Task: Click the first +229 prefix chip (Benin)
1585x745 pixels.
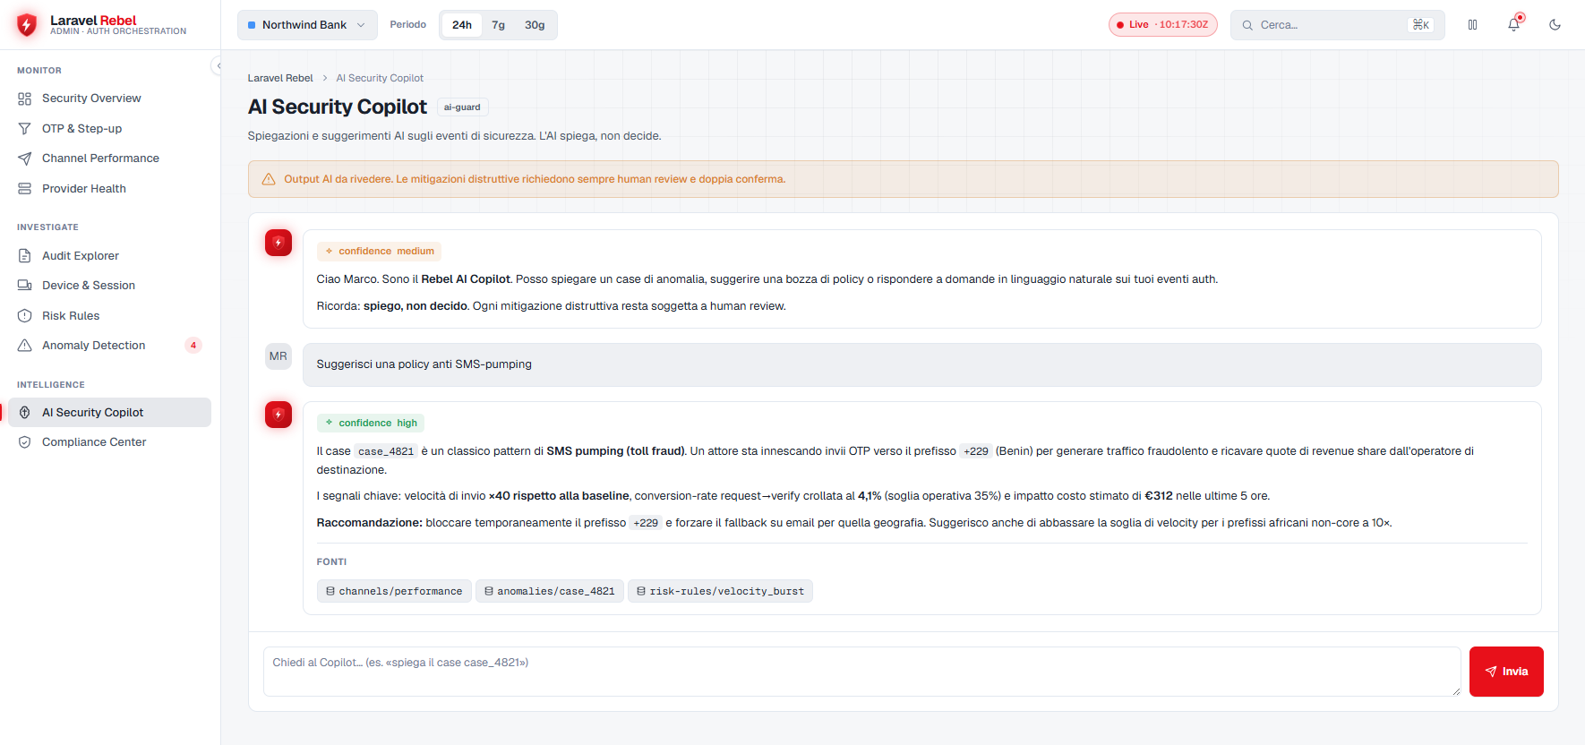Action: click(x=976, y=452)
